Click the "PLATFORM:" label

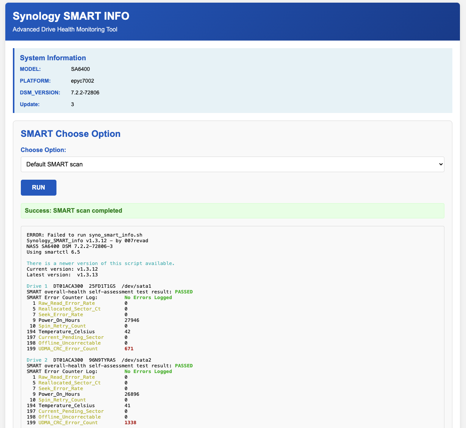tap(35, 81)
